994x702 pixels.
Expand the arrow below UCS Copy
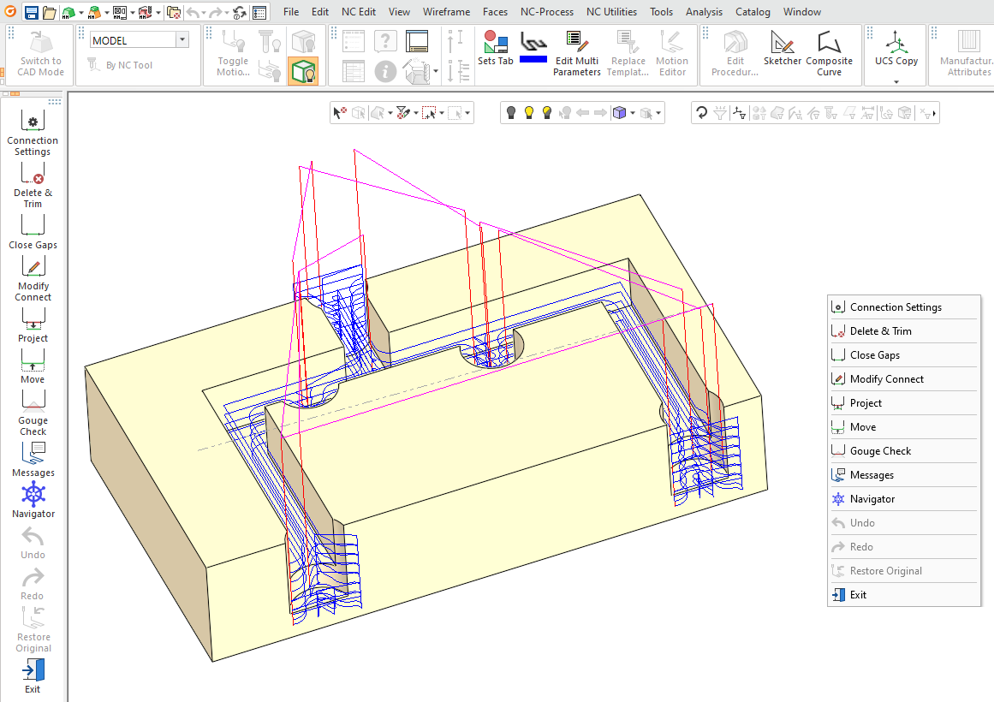pos(896,82)
